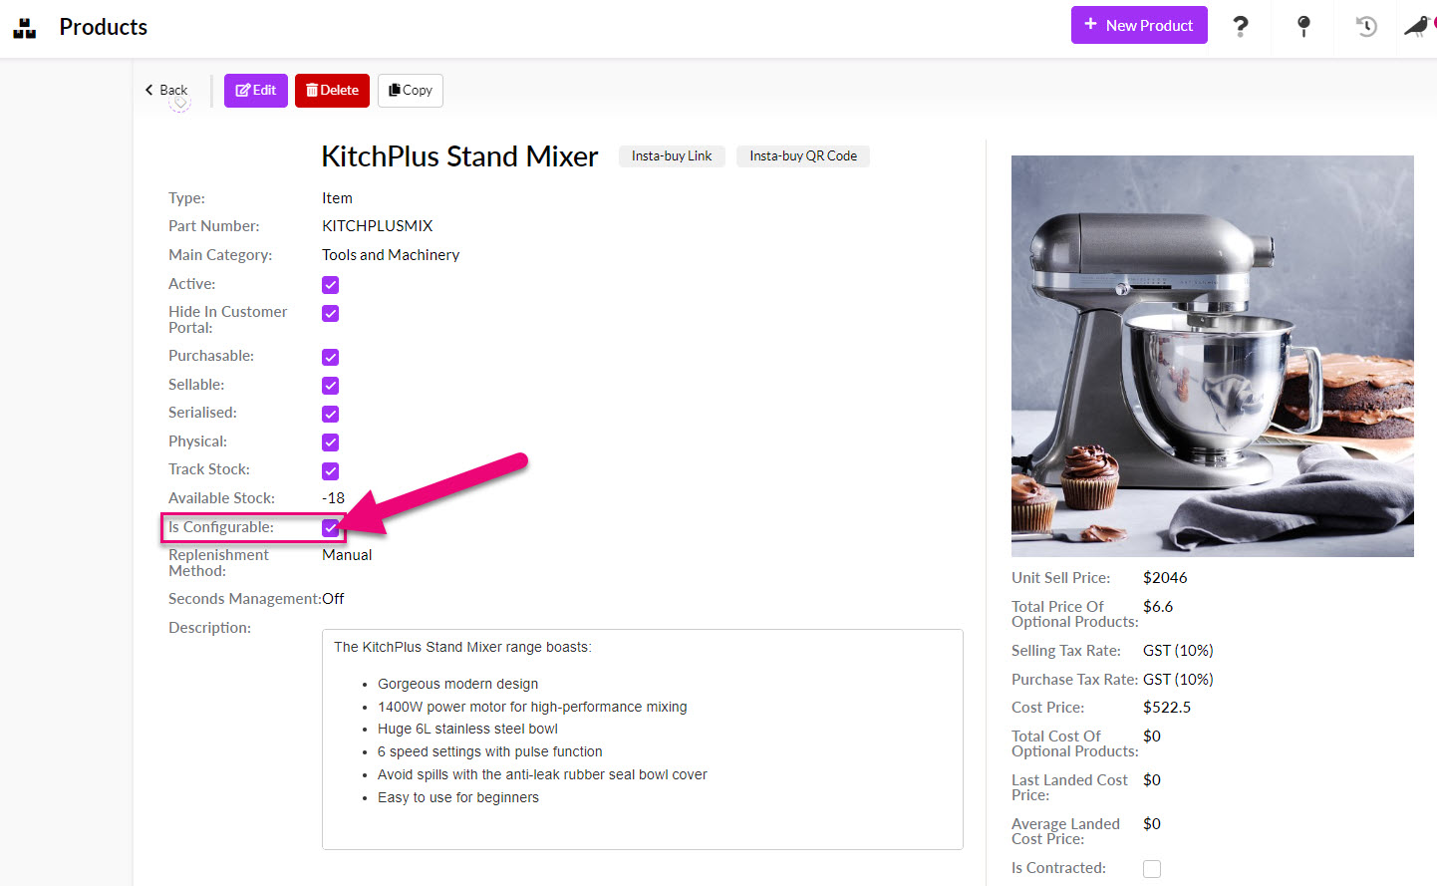Toggle the Hide In Customer Portal checkbox
Screen dimensions: 1437x886
point(331,313)
